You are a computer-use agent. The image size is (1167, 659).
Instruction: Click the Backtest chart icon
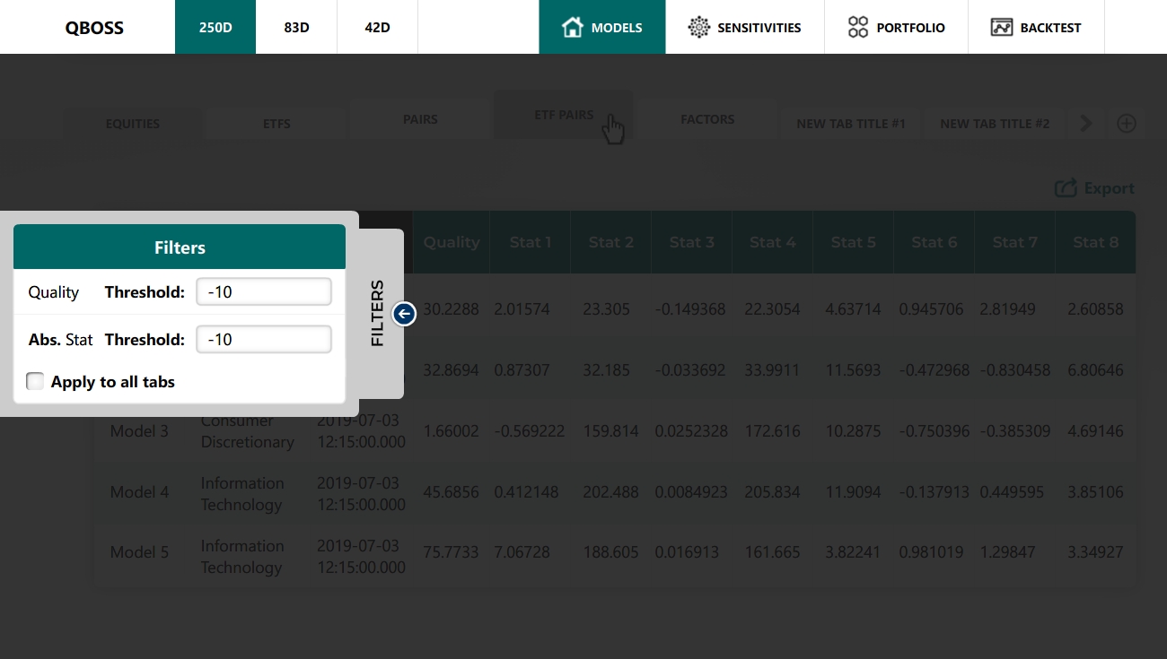tap(1002, 27)
